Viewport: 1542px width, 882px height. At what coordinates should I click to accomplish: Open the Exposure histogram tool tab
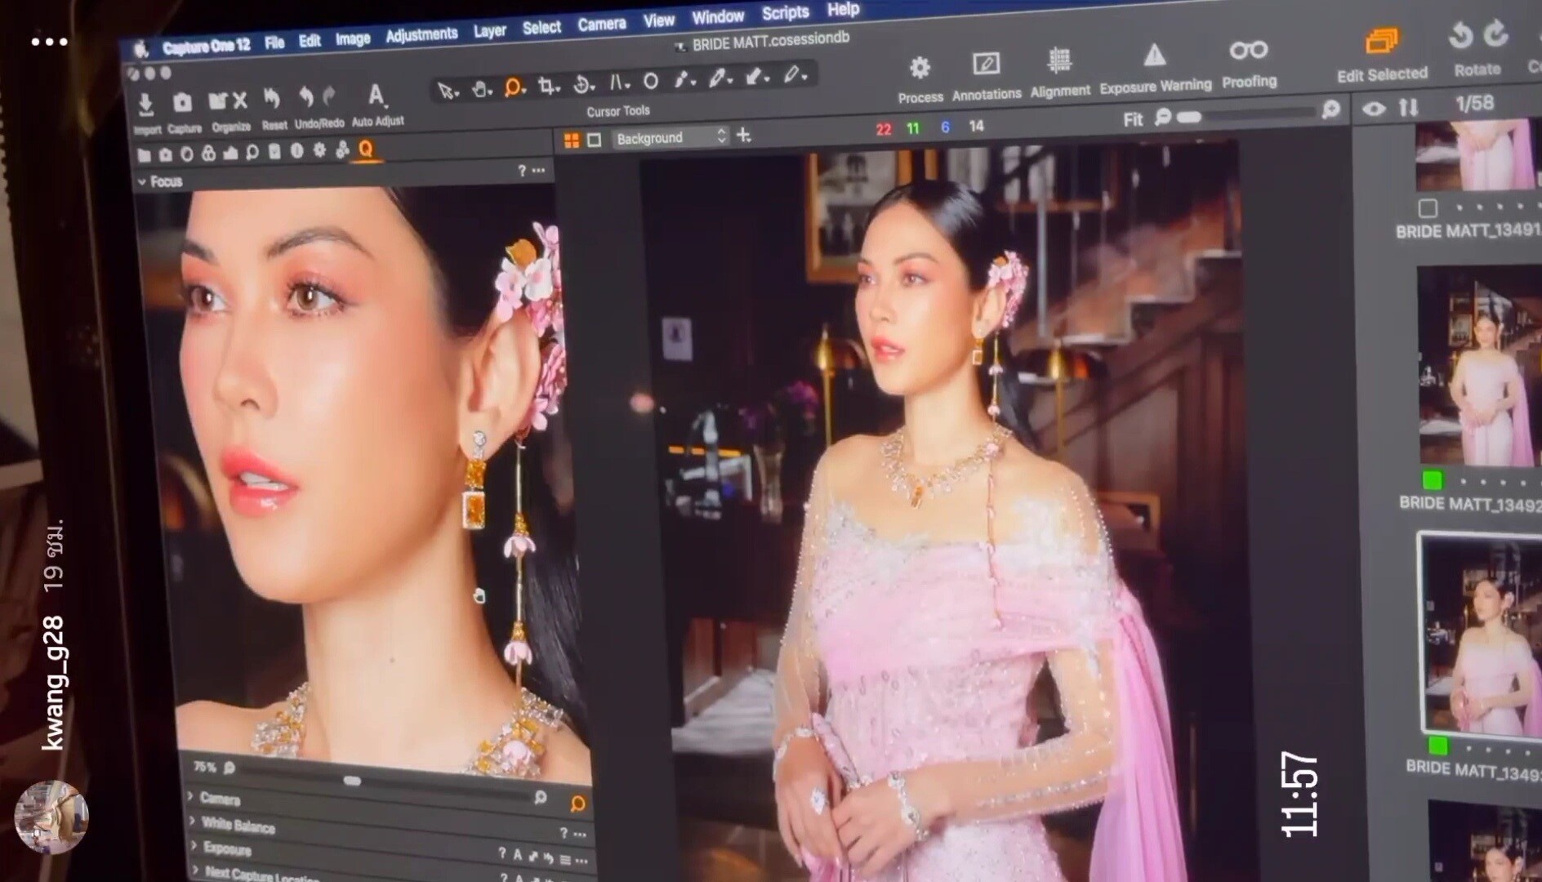coord(230,153)
